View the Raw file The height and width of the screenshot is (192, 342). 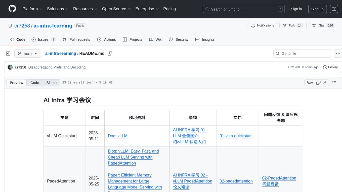click(310, 83)
